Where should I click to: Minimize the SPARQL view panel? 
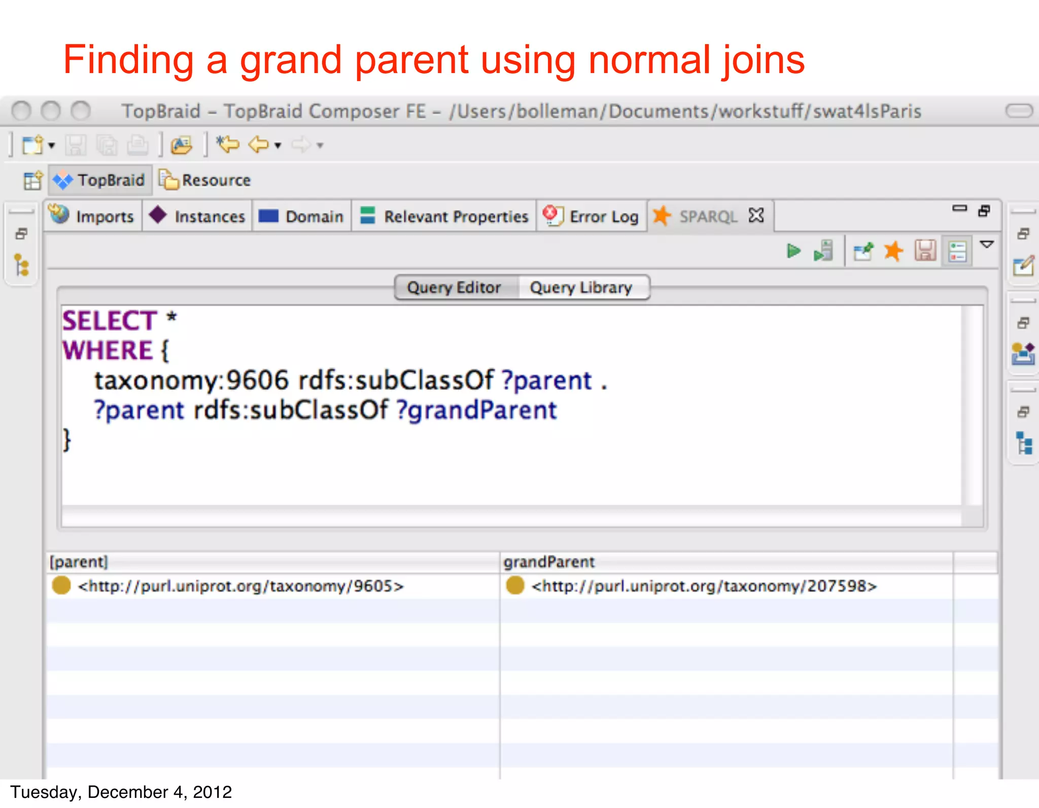pyautogui.click(x=959, y=208)
